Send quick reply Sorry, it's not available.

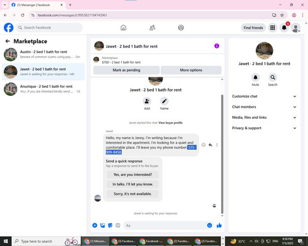[x=132, y=194]
